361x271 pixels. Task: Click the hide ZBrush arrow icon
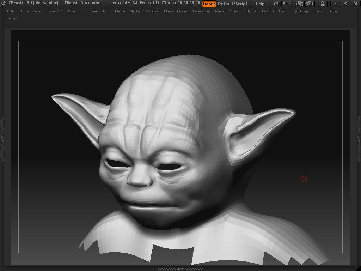point(335,4)
